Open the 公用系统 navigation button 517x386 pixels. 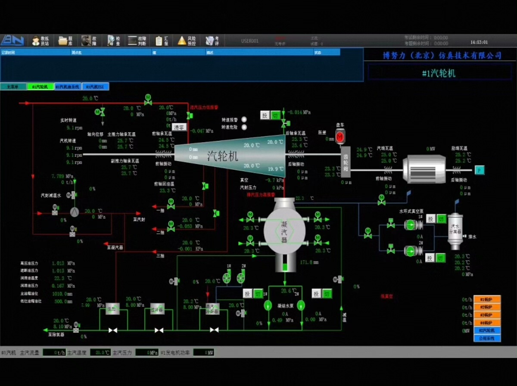pos(486,338)
